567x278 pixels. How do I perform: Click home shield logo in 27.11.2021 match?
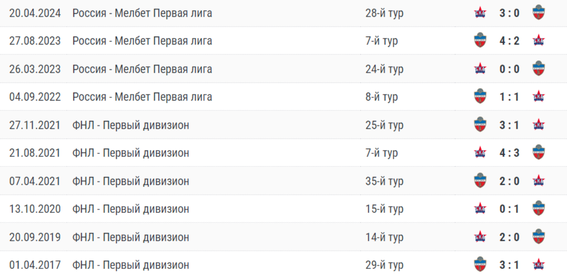coord(480,125)
